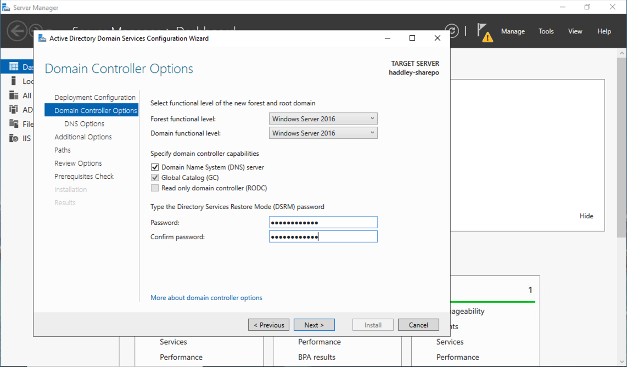
Task: Go to Additional Options step
Action: (x=83, y=137)
